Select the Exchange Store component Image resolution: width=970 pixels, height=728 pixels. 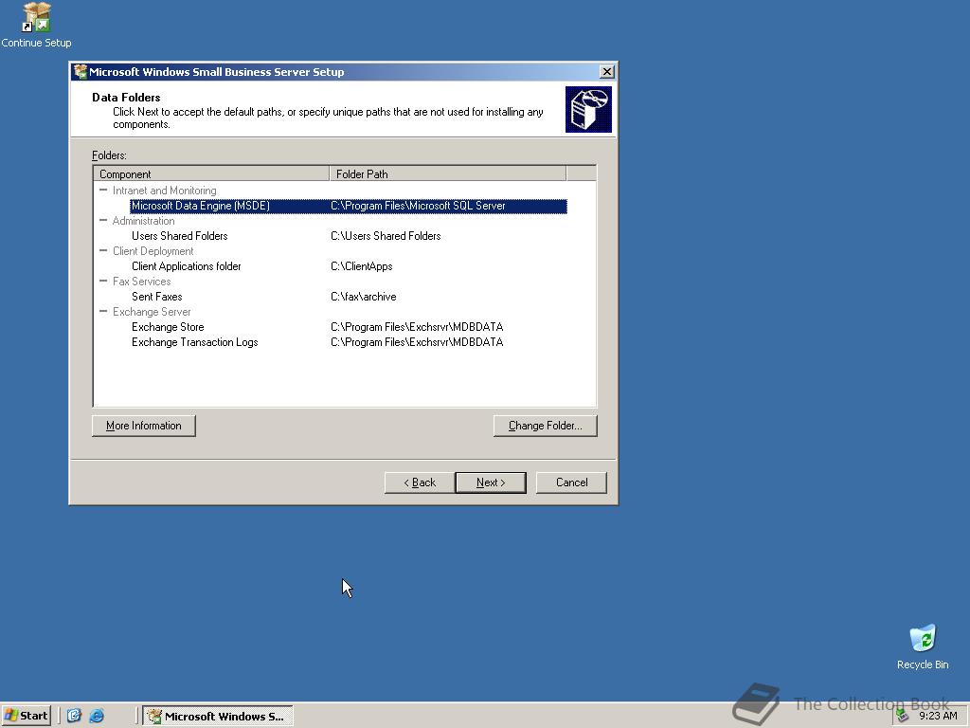(x=168, y=327)
